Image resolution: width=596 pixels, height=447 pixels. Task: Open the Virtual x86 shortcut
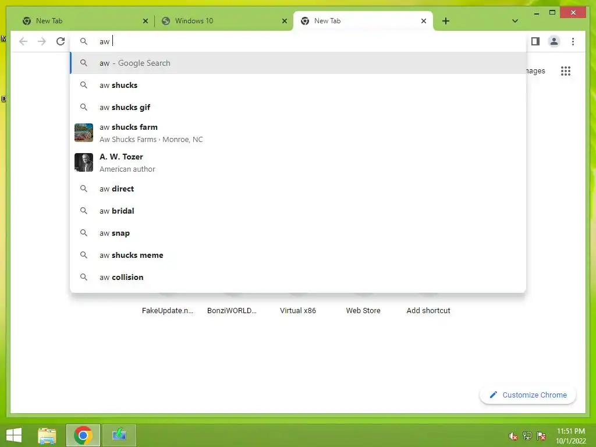298,311
